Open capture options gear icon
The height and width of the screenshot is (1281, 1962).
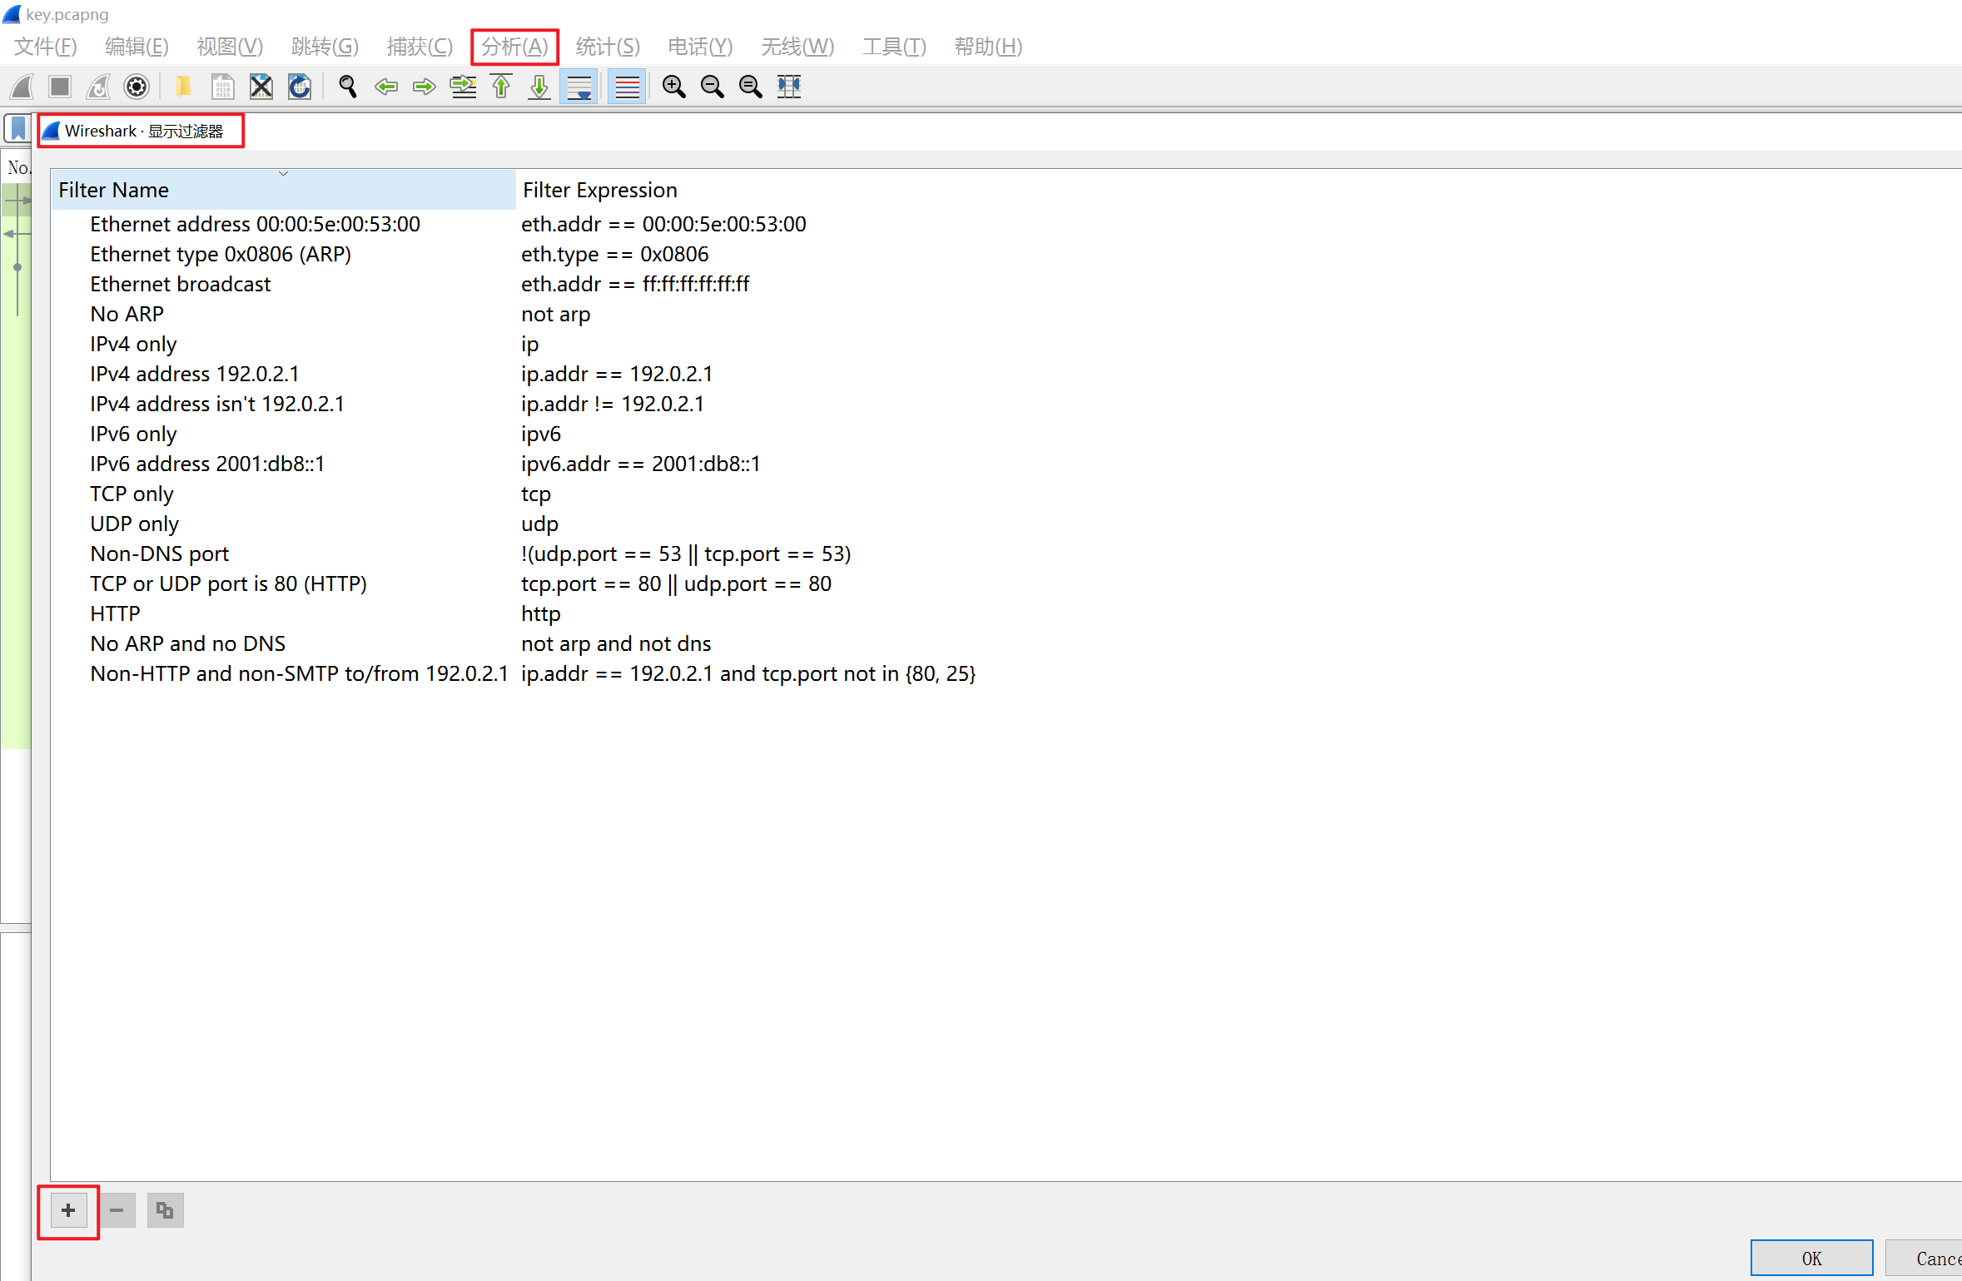(x=137, y=87)
